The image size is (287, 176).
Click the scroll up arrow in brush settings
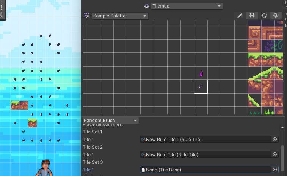pos(282,127)
